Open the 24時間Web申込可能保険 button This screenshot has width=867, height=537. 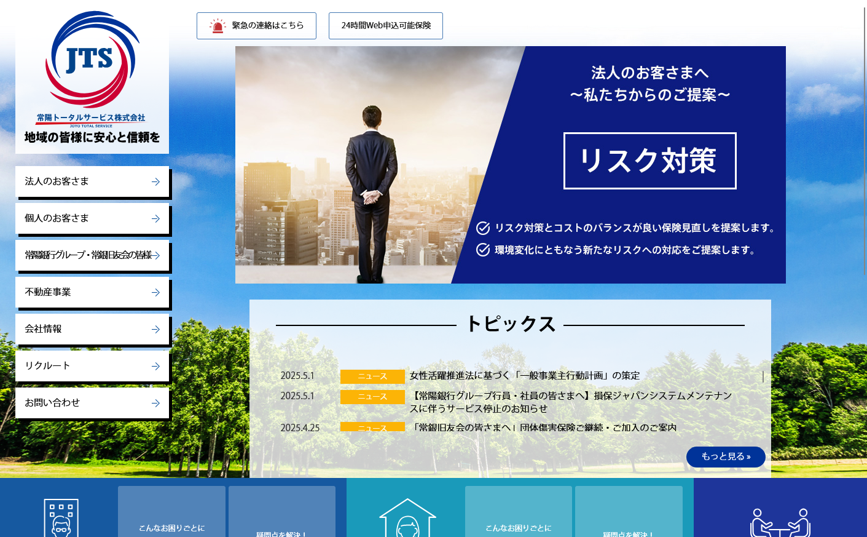385,26
